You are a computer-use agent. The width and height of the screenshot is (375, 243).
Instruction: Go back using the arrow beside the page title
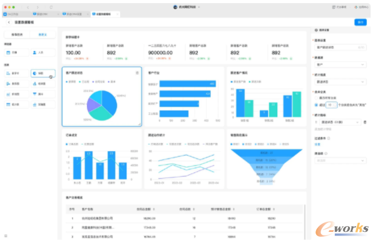(x=9, y=22)
